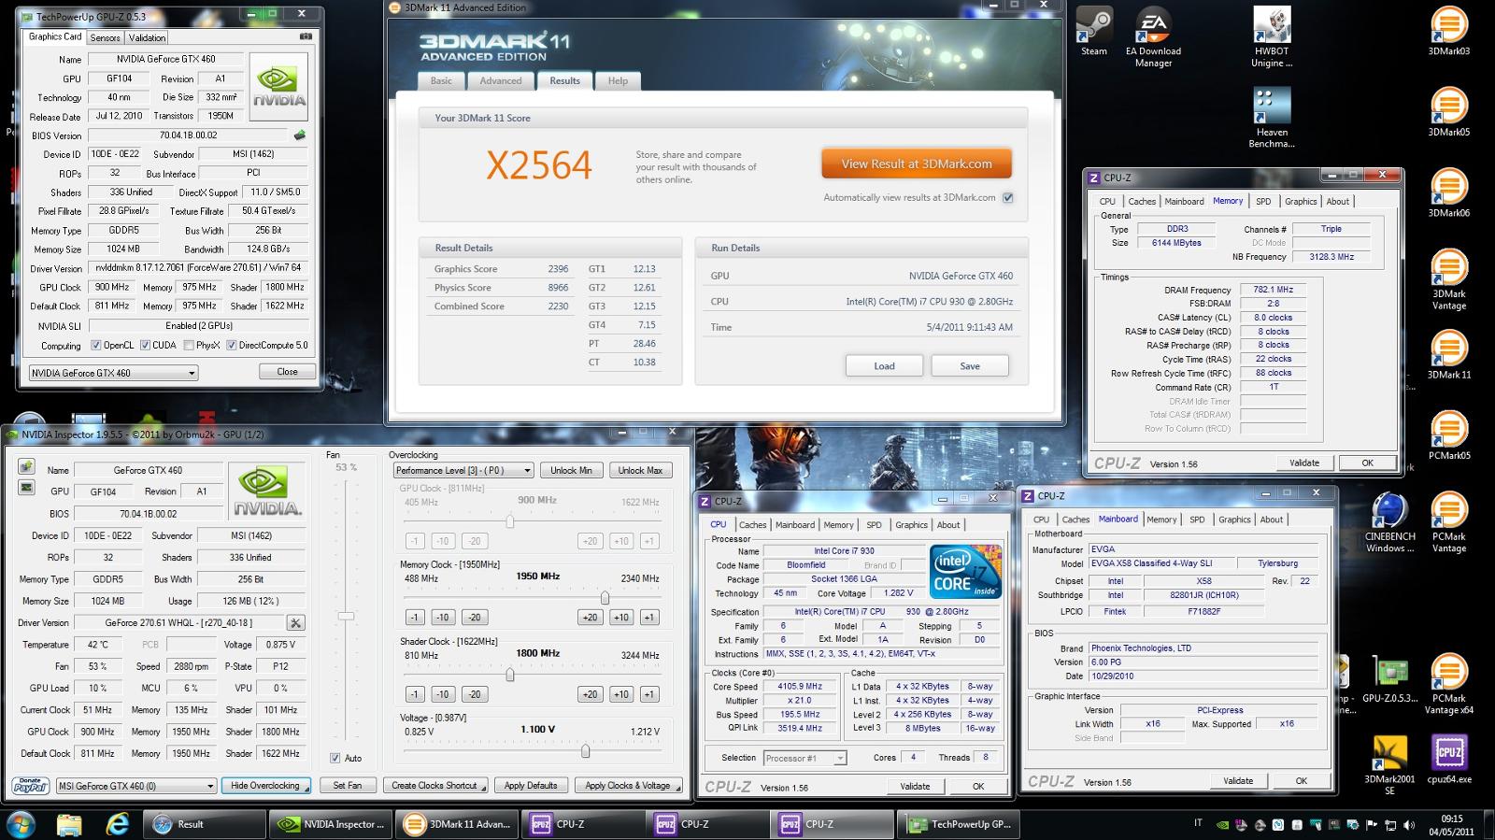This screenshot has height=840, width=1495.
Task: Open 3DMark05 desktop shortcut
Action: (1449, 112)
